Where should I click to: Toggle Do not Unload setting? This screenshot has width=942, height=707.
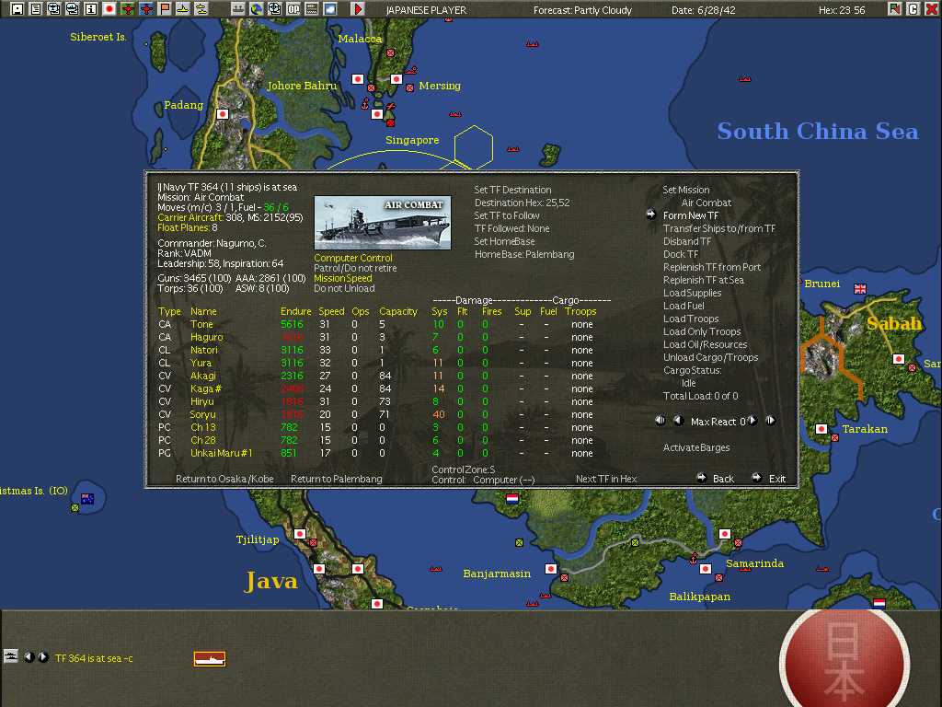click(x=344, y=288)
